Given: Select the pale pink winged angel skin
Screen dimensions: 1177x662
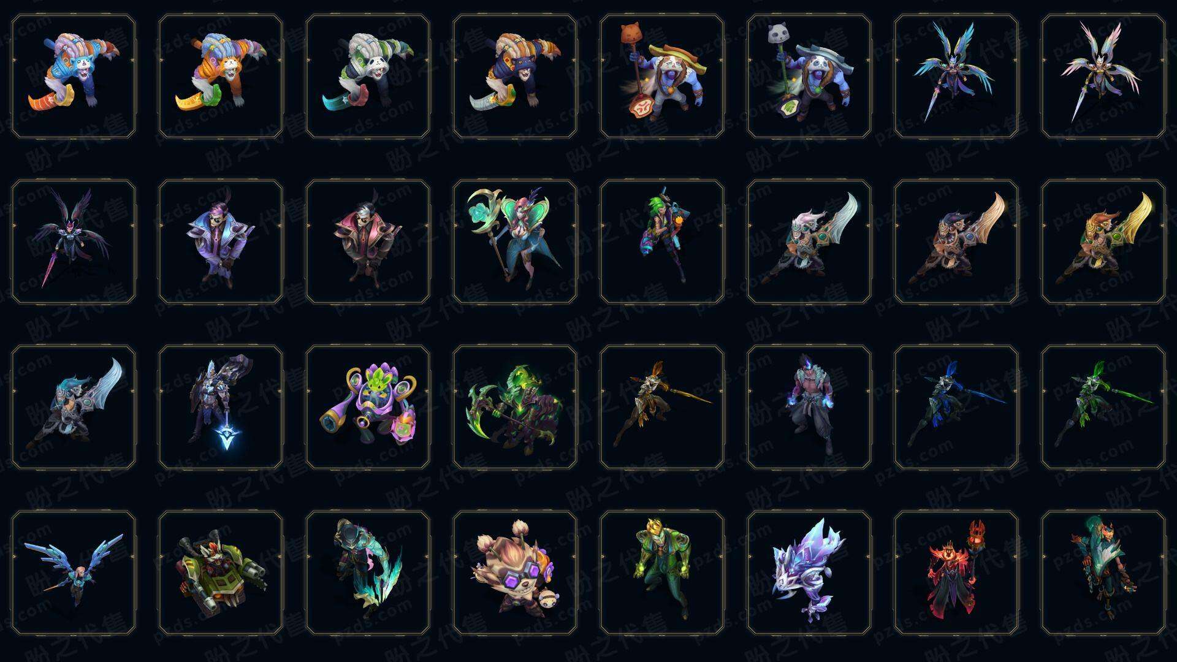Looking at the screenshot, I should tap(1103, 76).
